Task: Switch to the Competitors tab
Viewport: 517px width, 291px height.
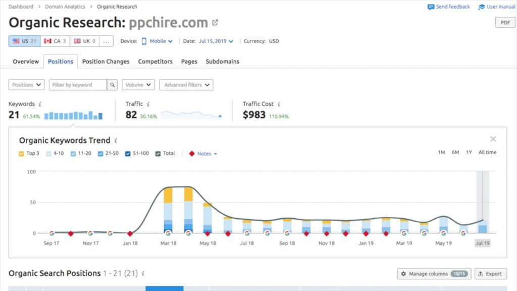Action: pyautogui.click(x=156, y=61)
